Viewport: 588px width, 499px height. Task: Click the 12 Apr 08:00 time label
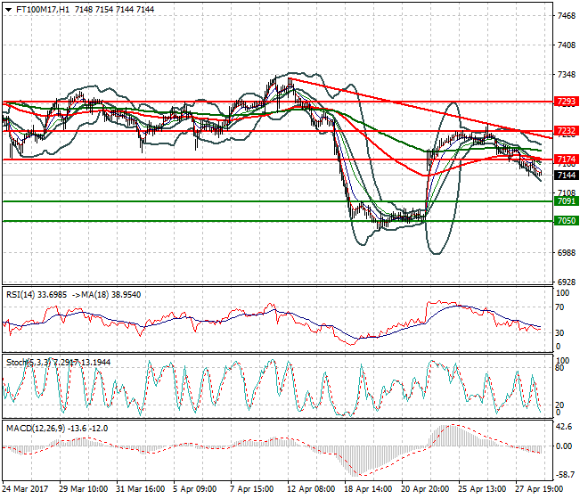(x=311, y=489)
